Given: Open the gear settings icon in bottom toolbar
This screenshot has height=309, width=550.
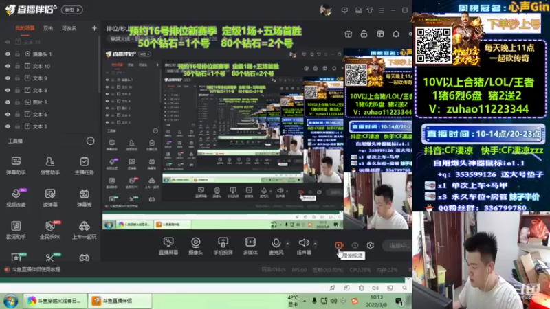Looking at the screenshot, I should [x=371, y=246].
